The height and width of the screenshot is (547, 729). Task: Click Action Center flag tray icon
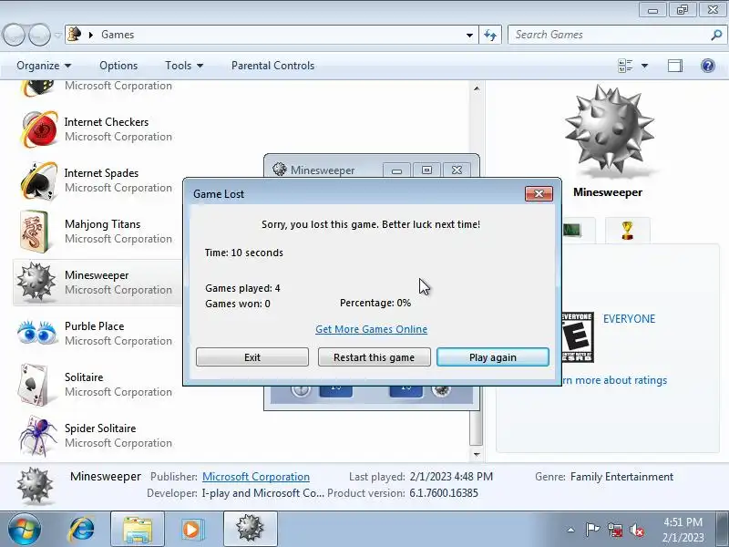pos(592,530)
